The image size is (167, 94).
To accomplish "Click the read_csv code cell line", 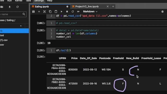I will coord(93,16).
